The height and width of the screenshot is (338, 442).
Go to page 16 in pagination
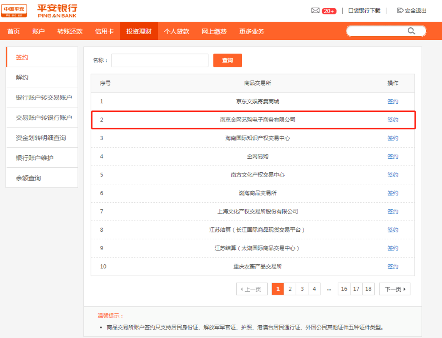pos(344,289)
